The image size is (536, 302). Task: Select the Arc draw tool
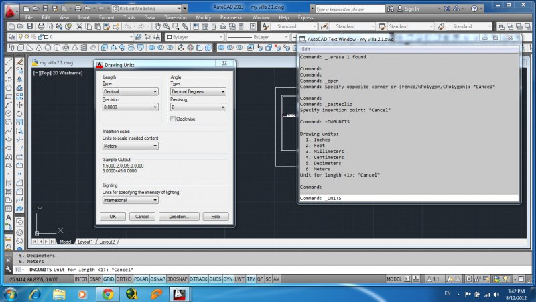[x=9, y=105]
